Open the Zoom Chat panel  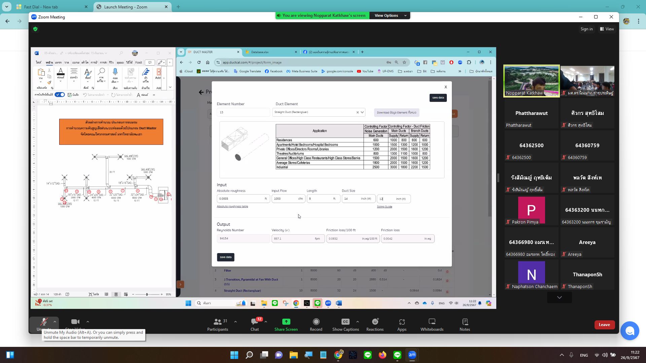coord(255,324)
